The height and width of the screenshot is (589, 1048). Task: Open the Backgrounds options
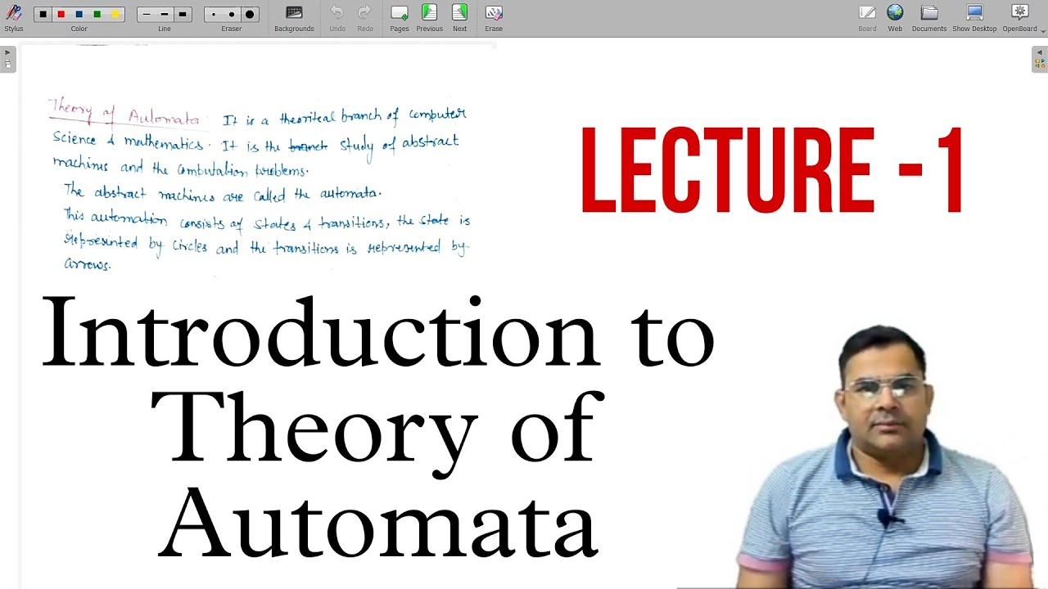click(294, 17)
